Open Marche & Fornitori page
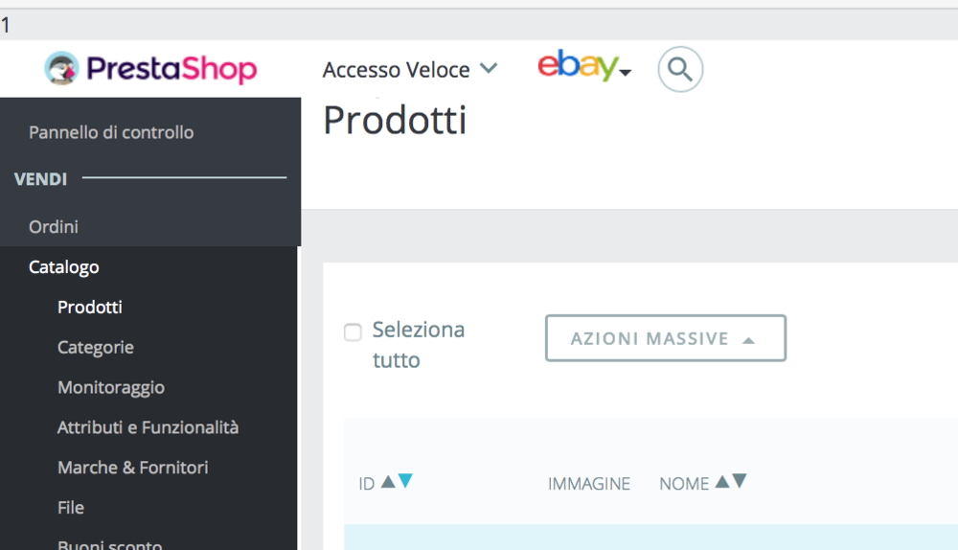 (x=132, y=468)
